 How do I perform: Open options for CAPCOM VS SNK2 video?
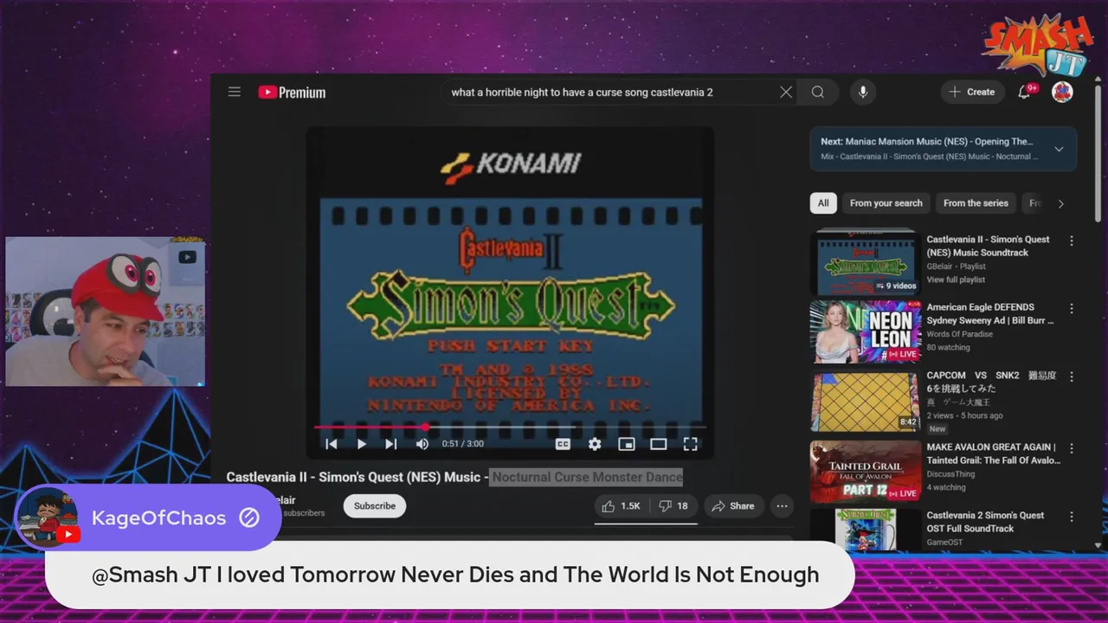point(1072,376)
